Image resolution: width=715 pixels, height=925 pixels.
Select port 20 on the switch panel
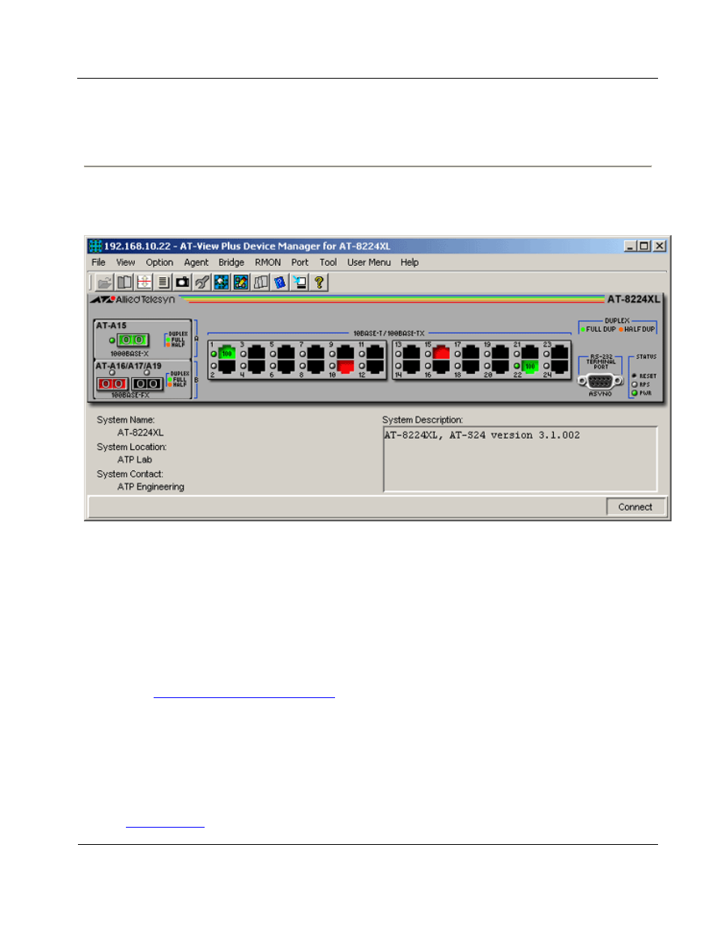click(500, 366)
